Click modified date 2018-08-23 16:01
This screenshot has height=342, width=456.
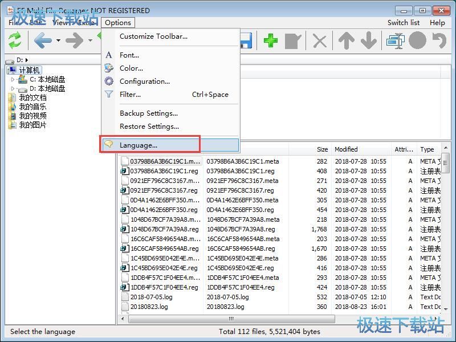tap(361, 307)
